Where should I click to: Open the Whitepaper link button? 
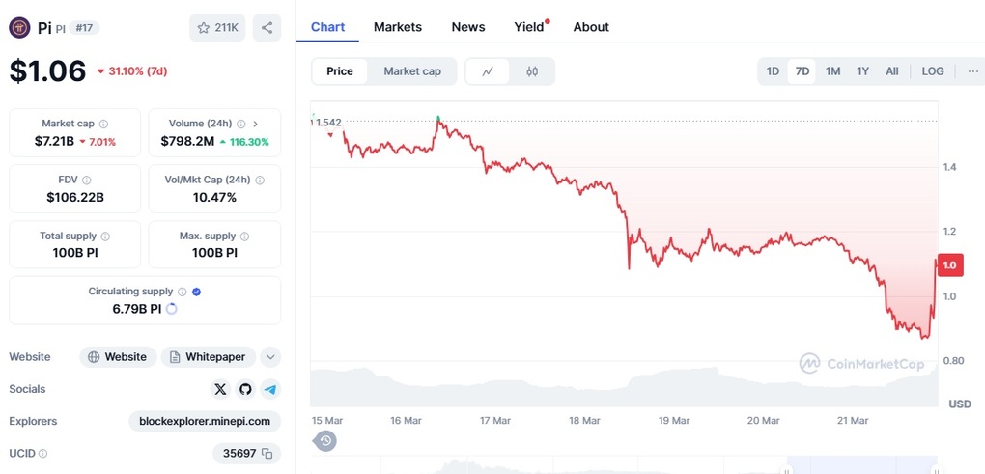pyautogui.click(x=208, y=357)
